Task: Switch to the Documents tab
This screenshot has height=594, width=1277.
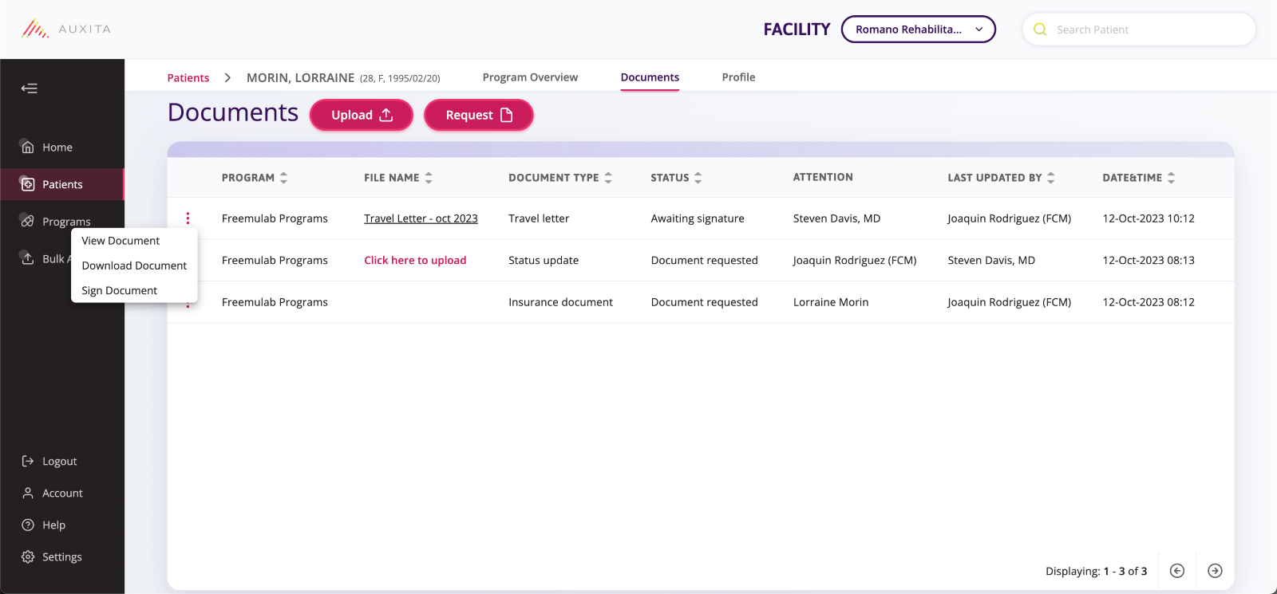Action: [650, 77]
